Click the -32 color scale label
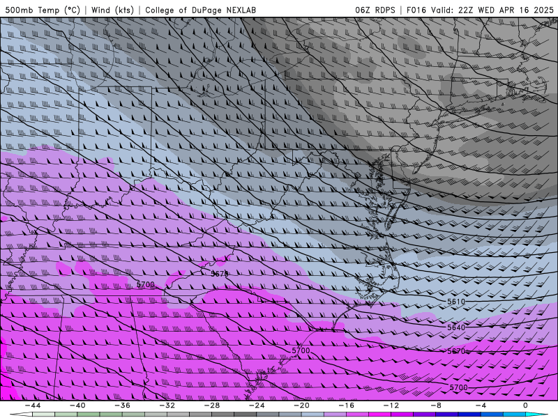Screen dimensions: 558x418 [167, 405]
